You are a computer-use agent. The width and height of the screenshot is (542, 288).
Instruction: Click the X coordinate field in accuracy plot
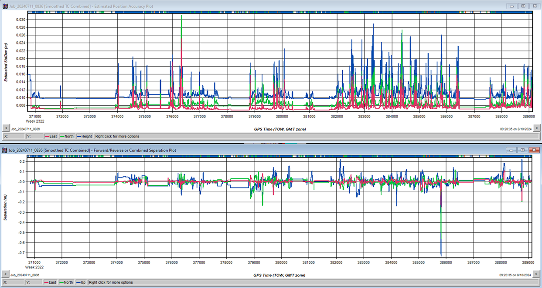click(x=13, y=136)
